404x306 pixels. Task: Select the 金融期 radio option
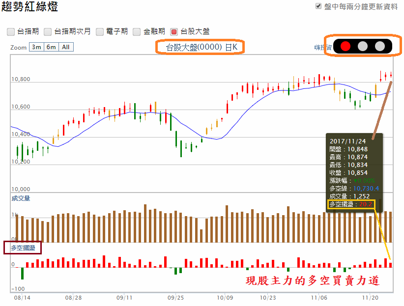(137, 32)
